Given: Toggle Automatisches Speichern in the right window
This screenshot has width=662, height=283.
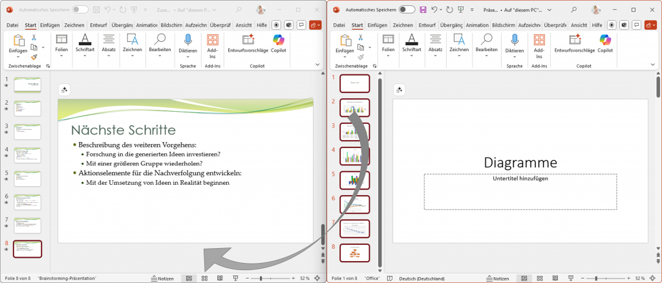Looking at the screenshot, I should pyautogui.click(x=407, y=10).
